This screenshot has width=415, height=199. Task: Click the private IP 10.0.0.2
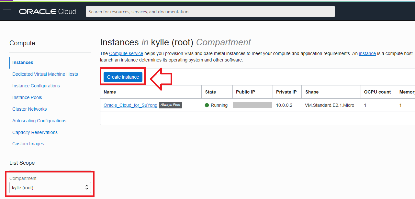pos(284,105)
